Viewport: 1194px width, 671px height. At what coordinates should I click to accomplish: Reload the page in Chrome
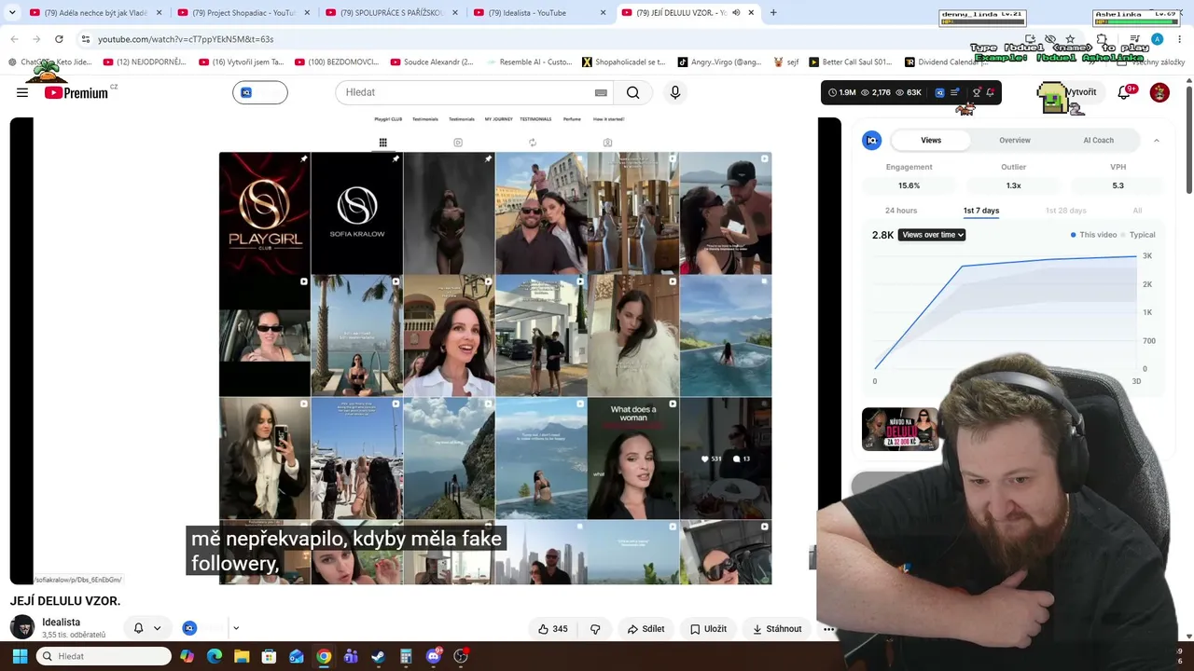point(59,39)
